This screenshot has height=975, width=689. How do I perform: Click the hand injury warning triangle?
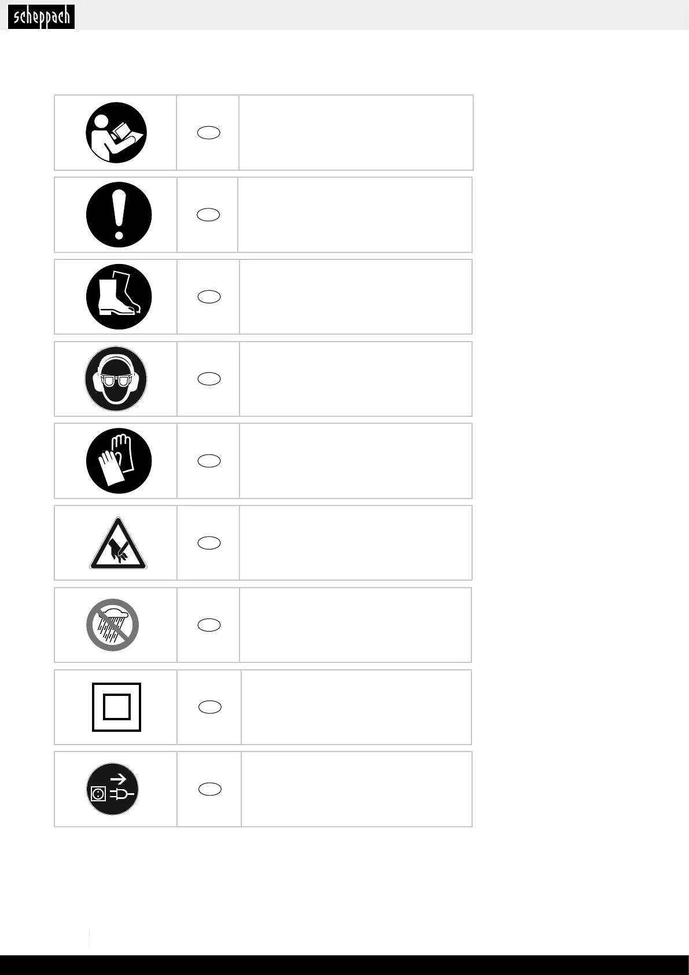point(118,543)
